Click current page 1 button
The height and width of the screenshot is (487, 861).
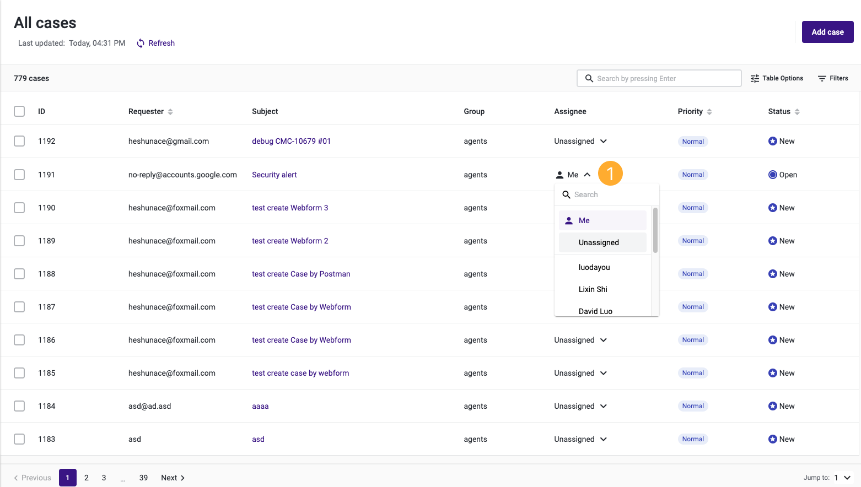68,478
